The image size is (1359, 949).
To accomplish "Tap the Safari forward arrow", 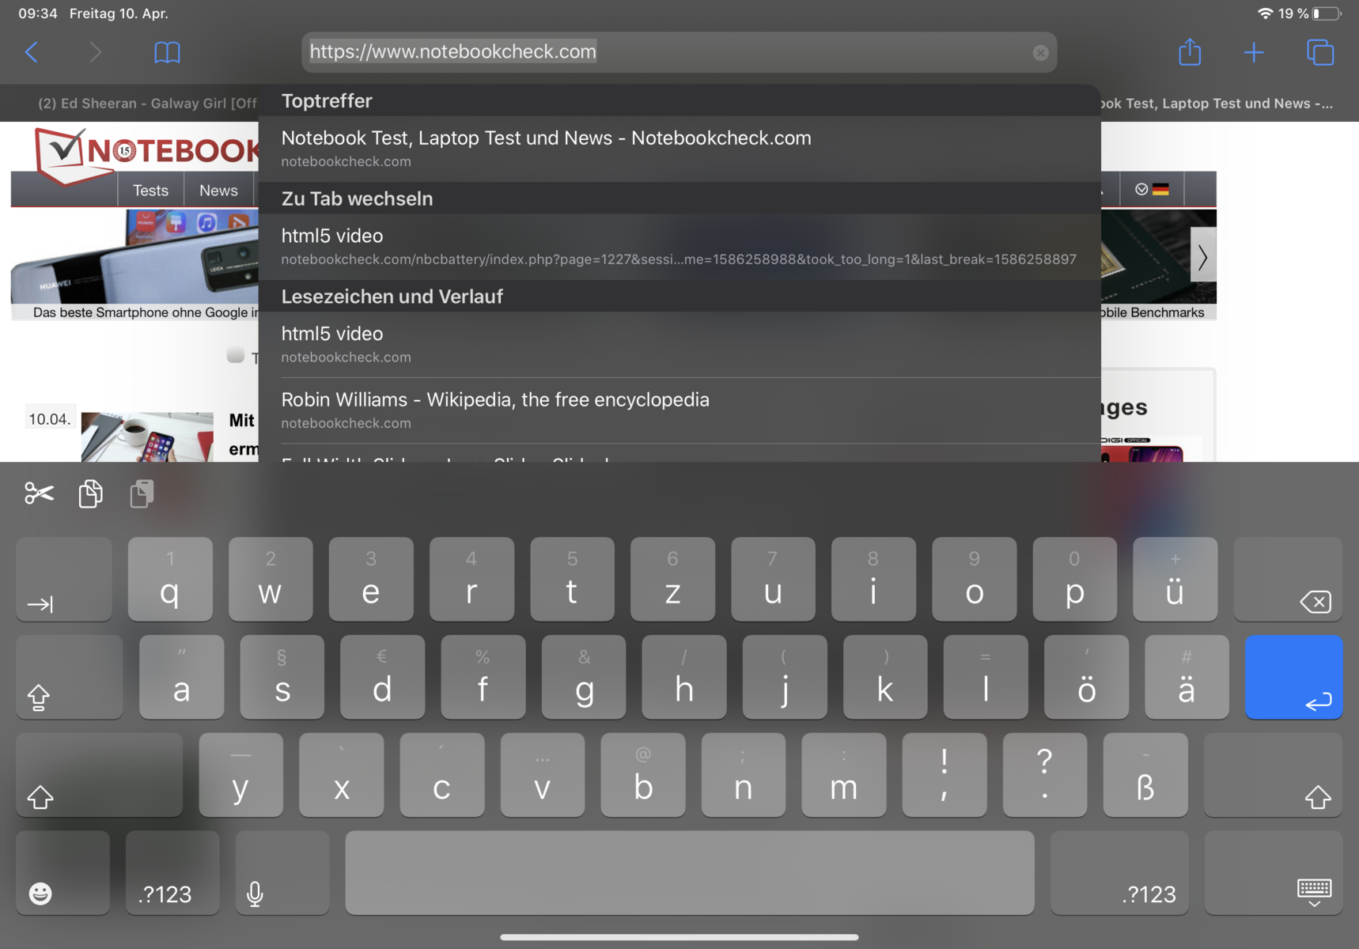I will 95,52.
